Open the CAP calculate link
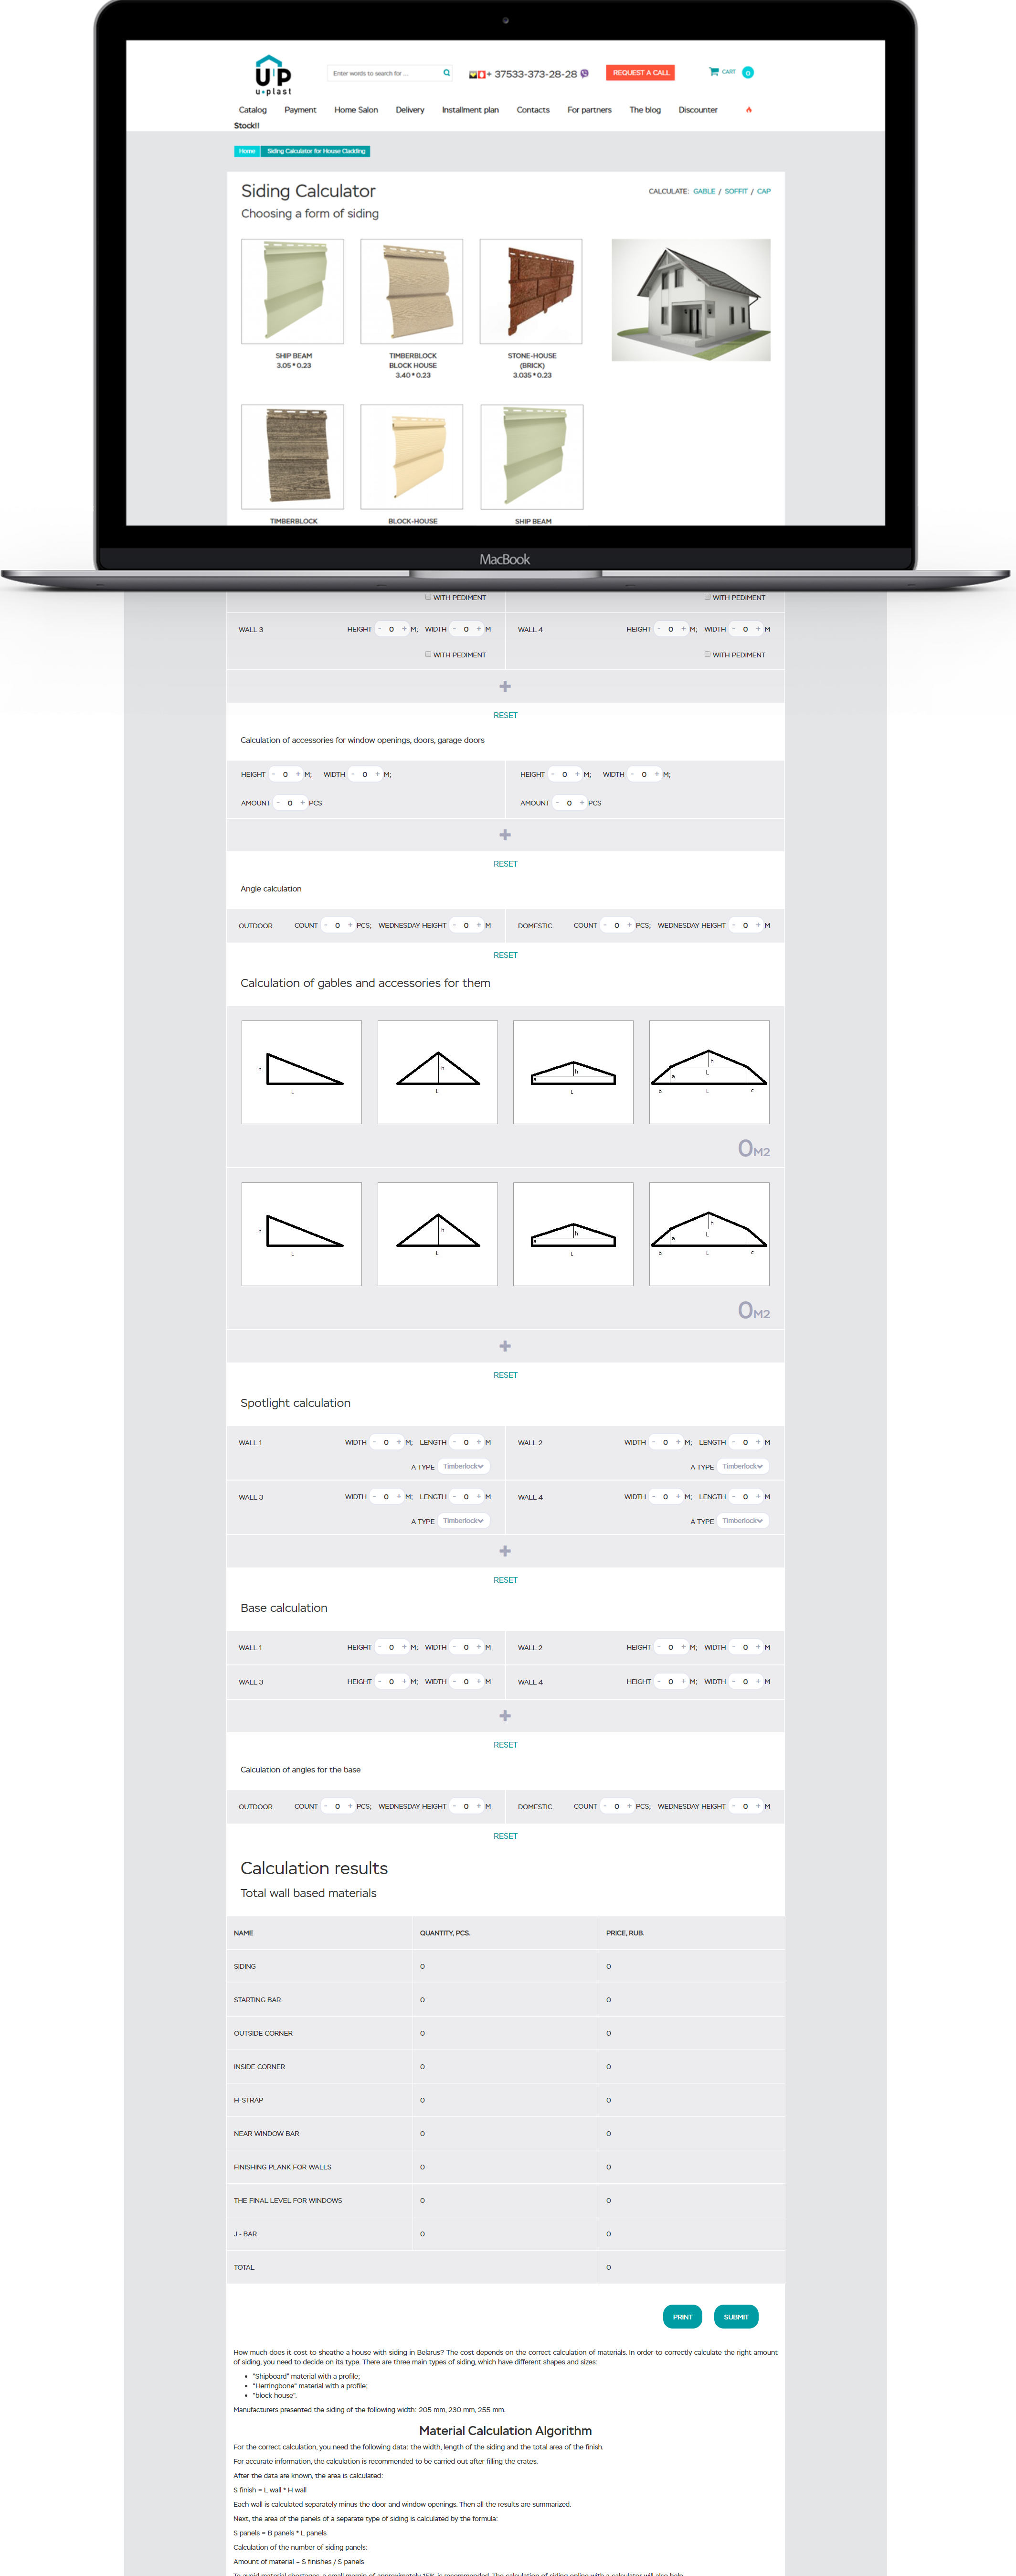Viewport: 1016px width, 2576px height. point(763,191)
